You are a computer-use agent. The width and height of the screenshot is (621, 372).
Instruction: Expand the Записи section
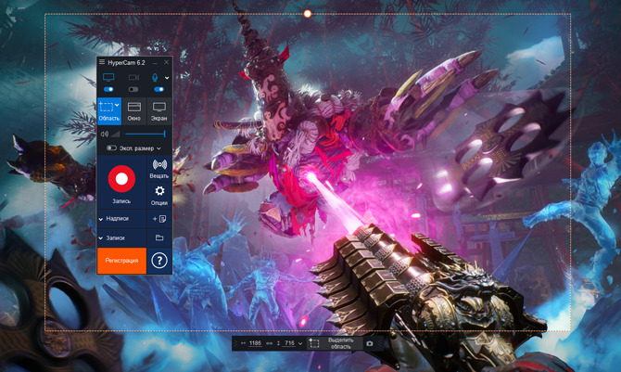tap(120, 238)
